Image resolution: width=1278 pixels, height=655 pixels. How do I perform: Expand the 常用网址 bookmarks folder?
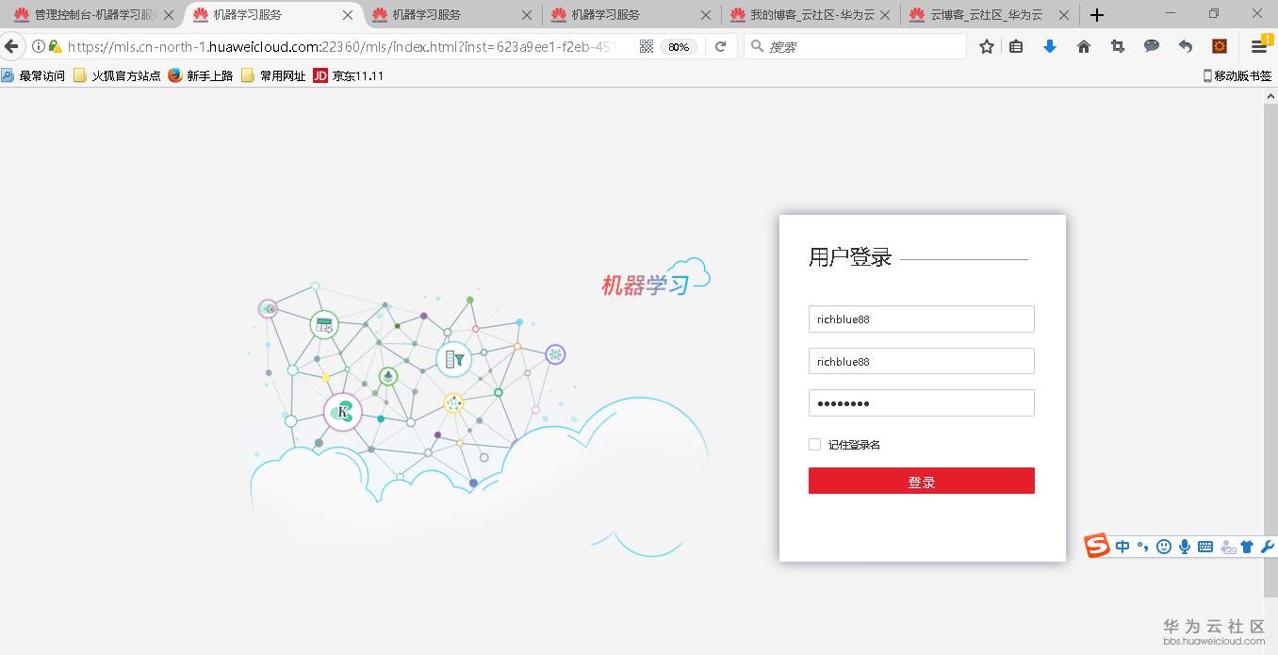click(x=272, y=75)
